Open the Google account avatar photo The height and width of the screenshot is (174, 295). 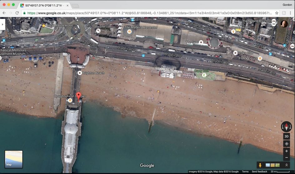click(x=284, y=24)
